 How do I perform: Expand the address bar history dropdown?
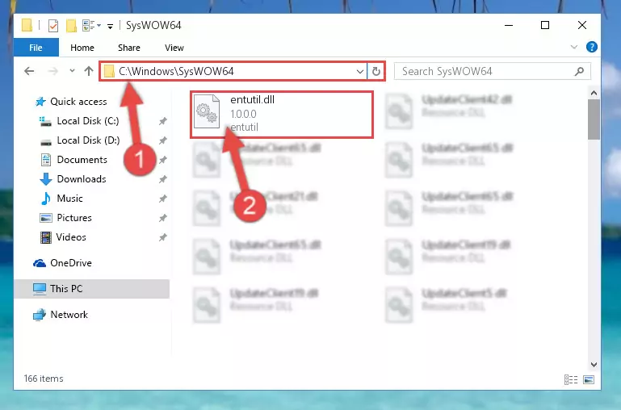359,72
